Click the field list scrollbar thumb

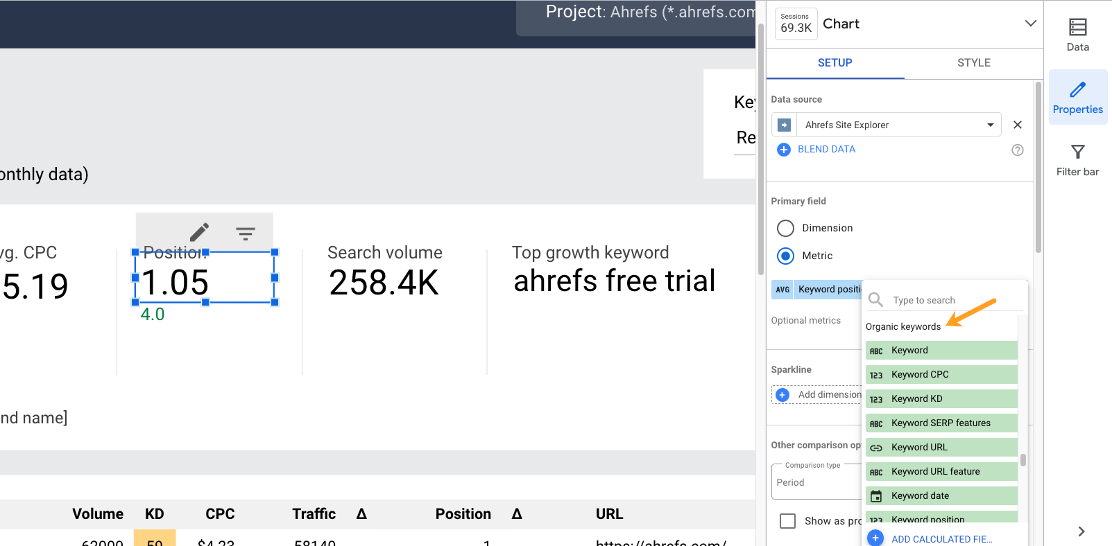pos(1023,460)
